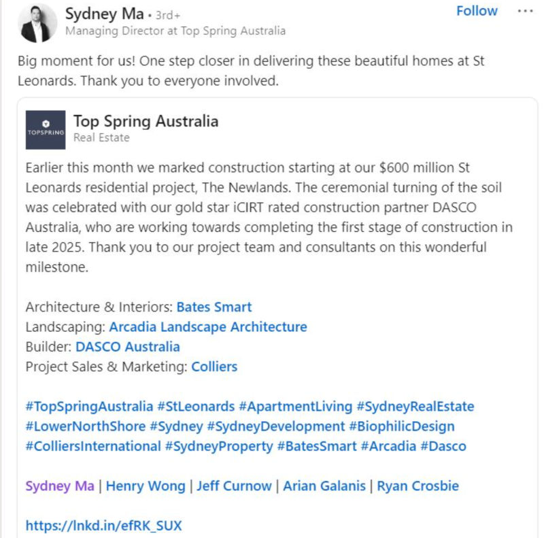Open Jeff Curnow's tagged profile

pos(234,486)
